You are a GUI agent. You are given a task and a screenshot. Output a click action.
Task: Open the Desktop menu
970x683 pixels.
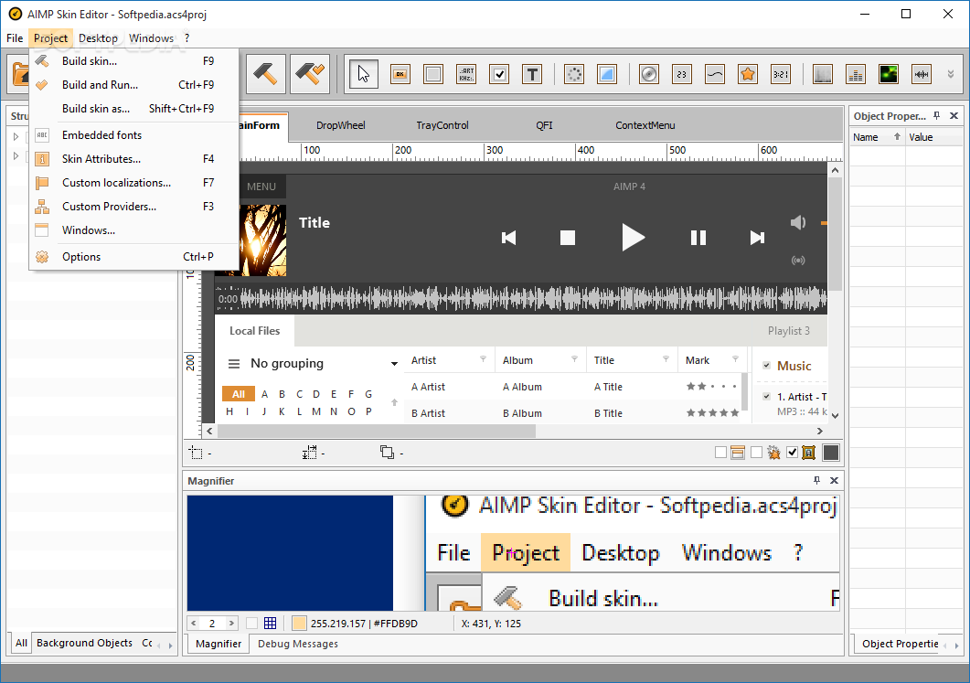tap(98, 38)
